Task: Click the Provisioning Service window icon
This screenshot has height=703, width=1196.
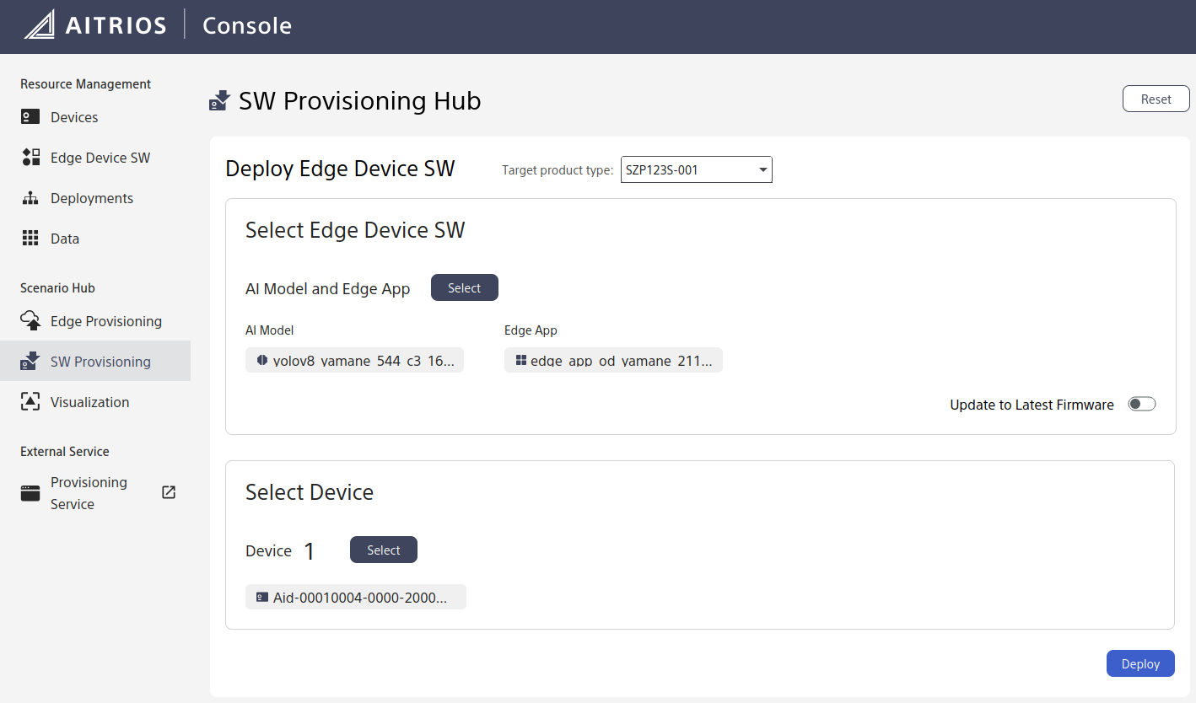Action: pyautogui.click(x=30, y=493)
